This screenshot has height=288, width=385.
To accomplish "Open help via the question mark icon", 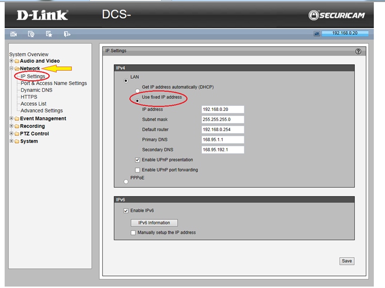I will 358,51.
